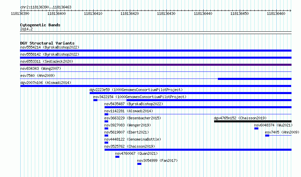This screenshot has height=177, width=301.
Task: Click the small bar under esv3663229
Action: pyautogui.click(x=106, y=121)
